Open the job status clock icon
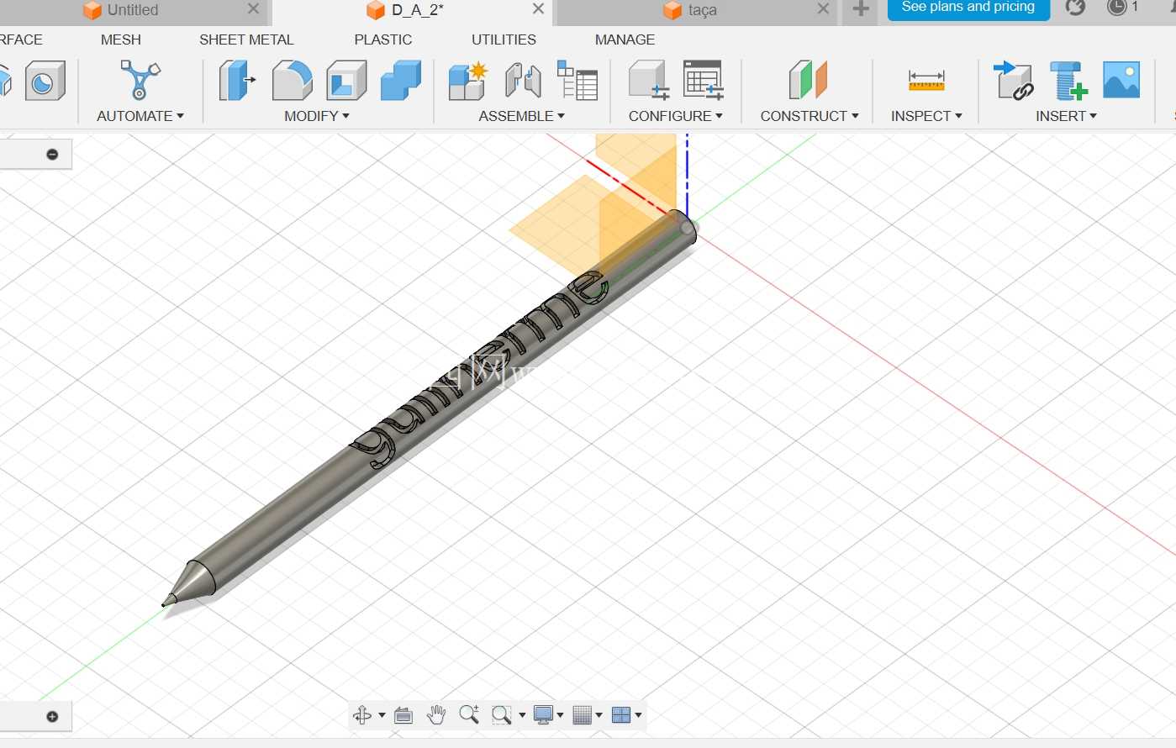Screen dimensions: 1176x748 coord(1116,8)
